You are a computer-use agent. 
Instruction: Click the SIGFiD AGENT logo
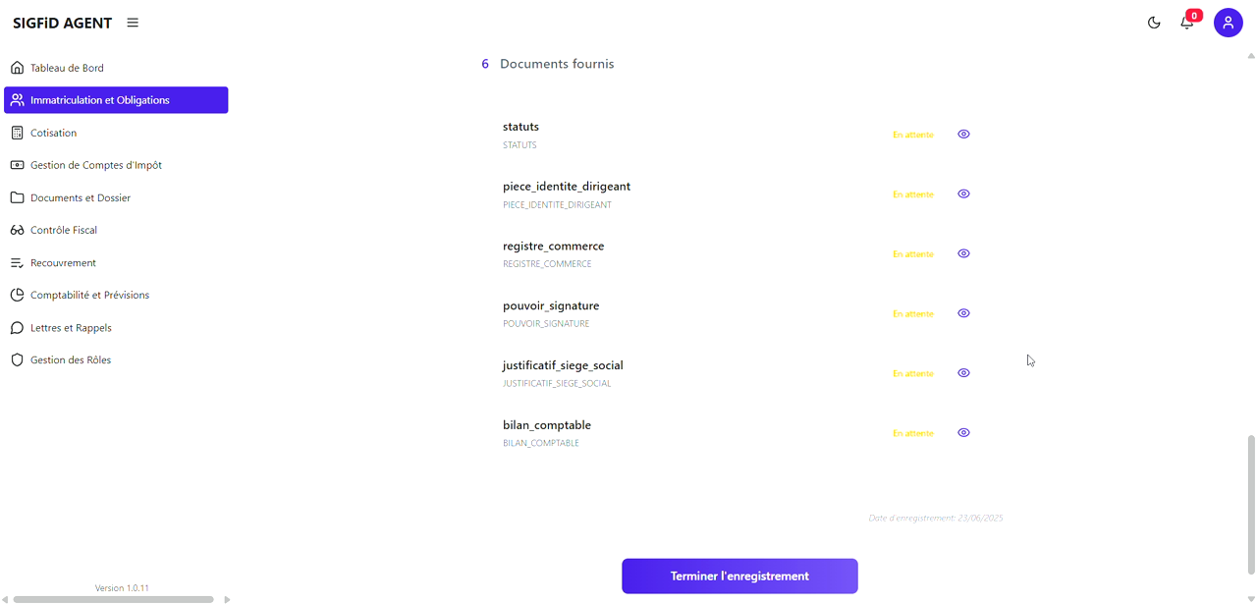click(x=62, y=23)
